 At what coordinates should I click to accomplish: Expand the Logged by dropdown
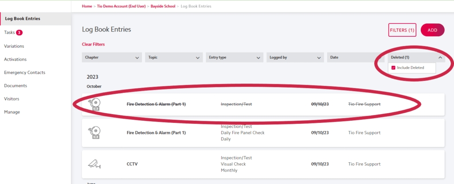295,57
